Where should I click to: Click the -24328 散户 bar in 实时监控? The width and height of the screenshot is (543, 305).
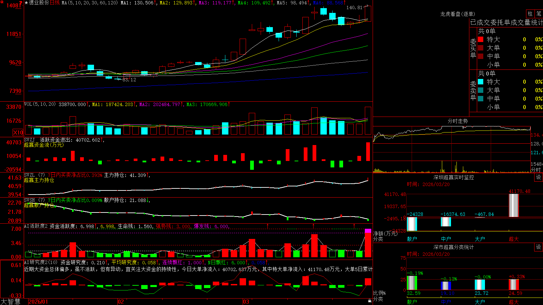(x=412, y=224)
